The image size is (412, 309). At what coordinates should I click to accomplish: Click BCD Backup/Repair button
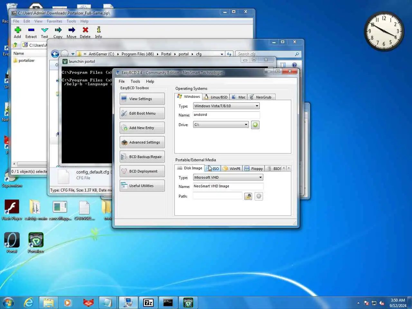coord(142,157)
